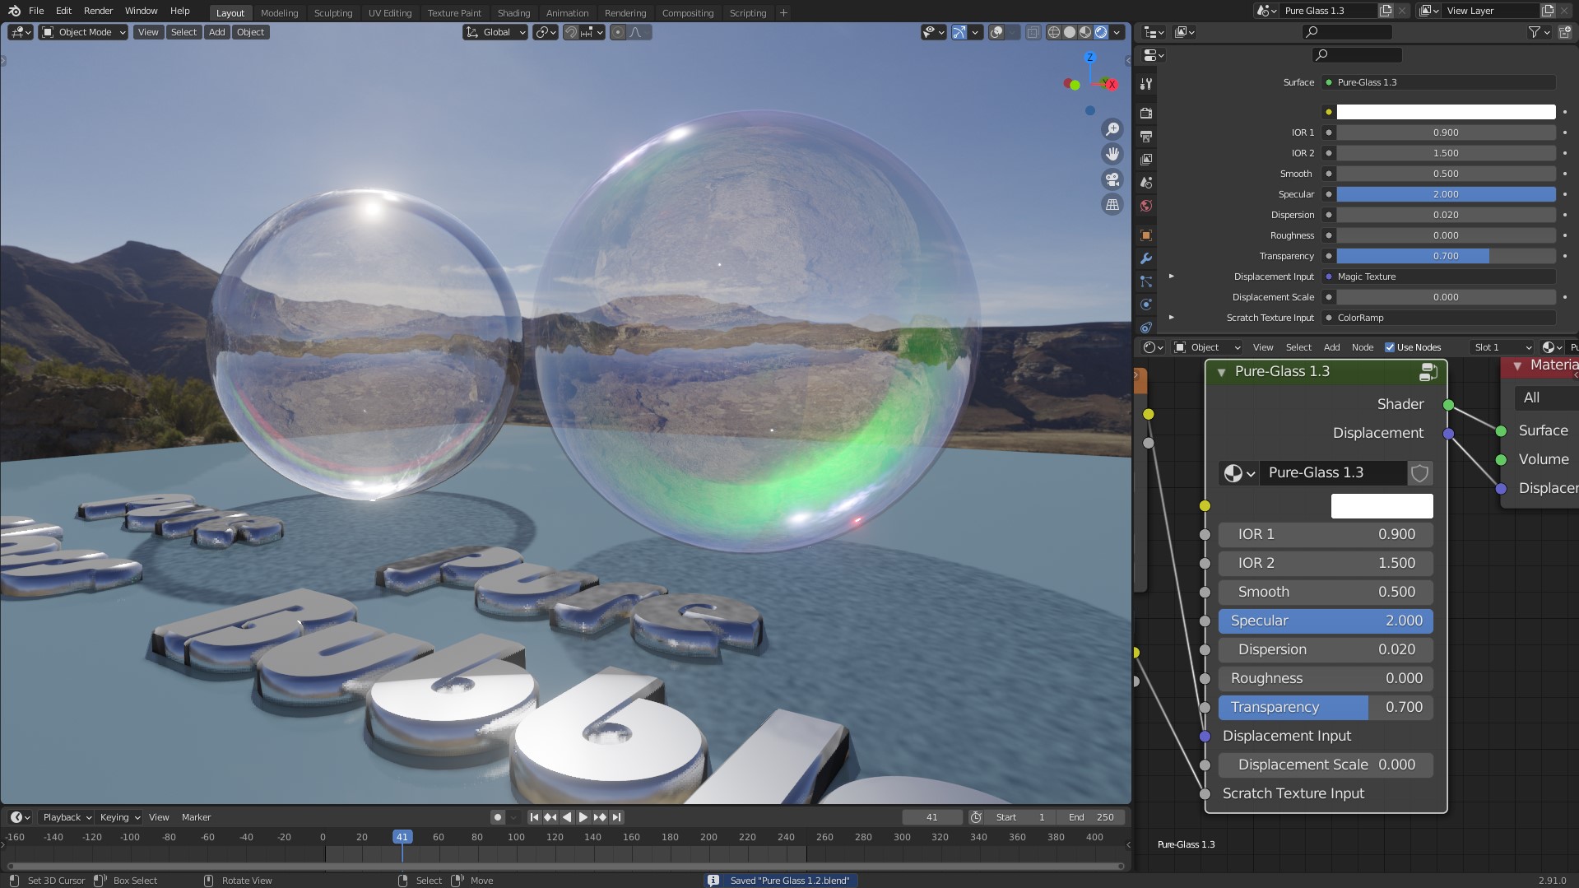Switch viewport to Solid shading mode
Viewport: 1579px width, 888px height.
(x=1070, y=32)
